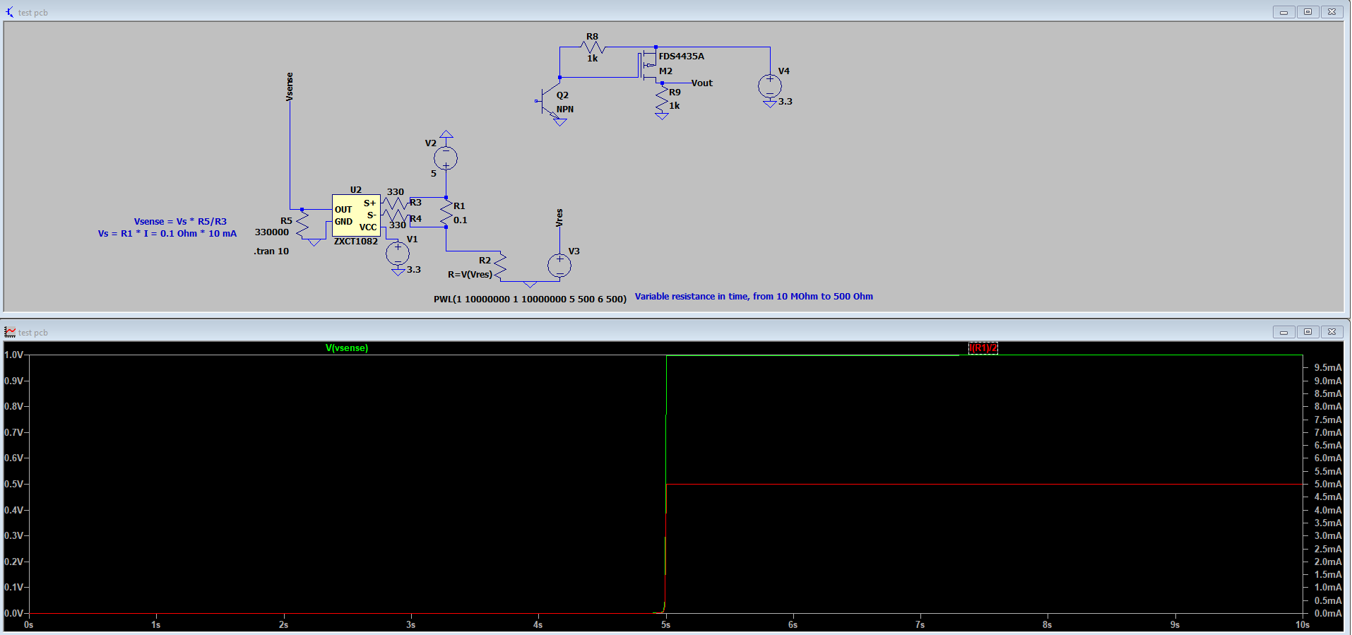
Task: Click the schematic window title icon
Action: pos(9,12)
